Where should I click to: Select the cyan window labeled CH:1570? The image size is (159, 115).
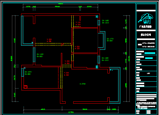tap(23, 72)
